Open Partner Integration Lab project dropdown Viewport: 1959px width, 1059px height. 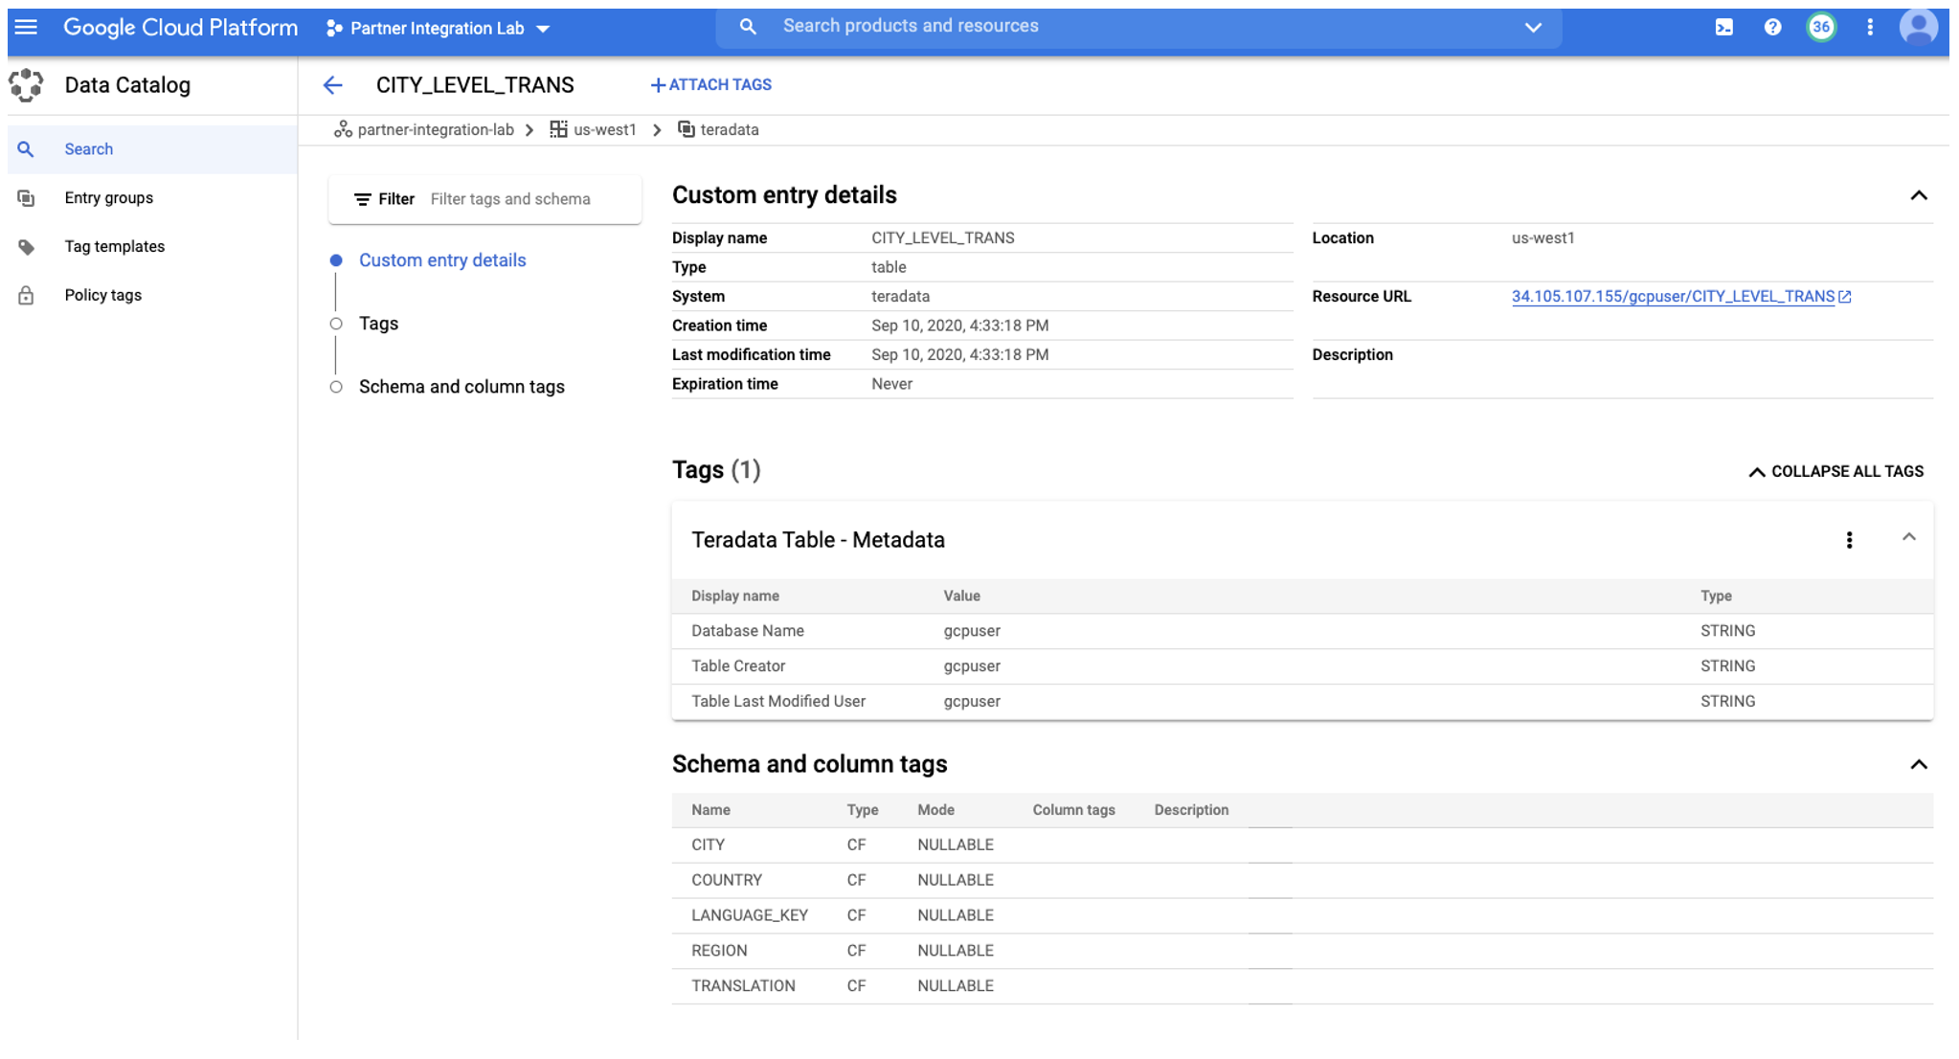click(439, 29)
